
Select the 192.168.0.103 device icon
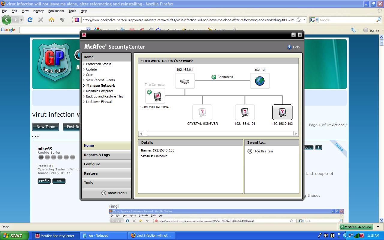pos(282,112)
